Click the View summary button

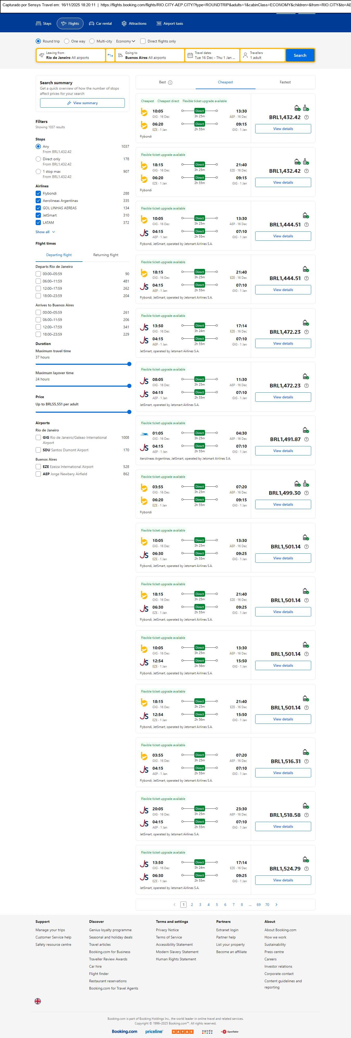82,103
